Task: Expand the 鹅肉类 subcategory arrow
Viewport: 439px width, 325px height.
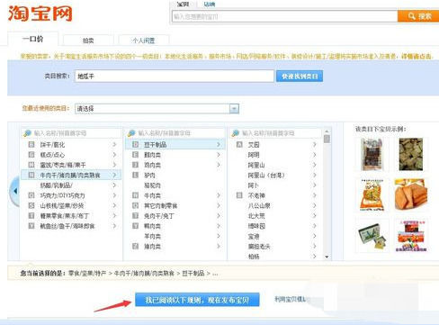Action: 219,155
